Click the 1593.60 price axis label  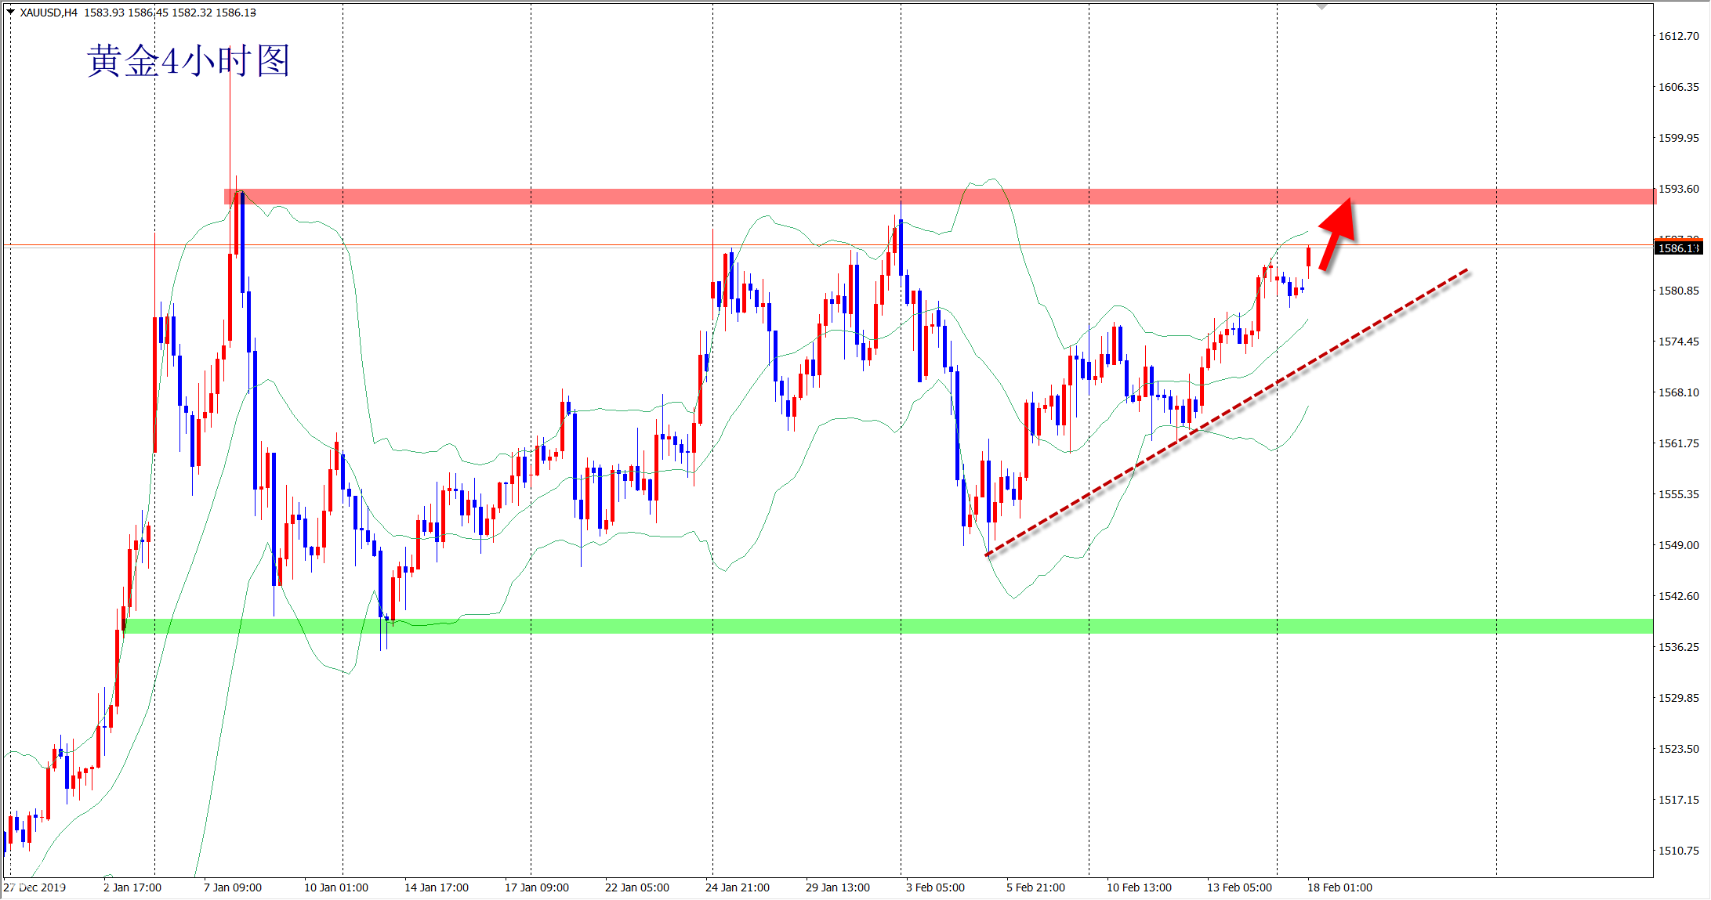coord(1678,189)
